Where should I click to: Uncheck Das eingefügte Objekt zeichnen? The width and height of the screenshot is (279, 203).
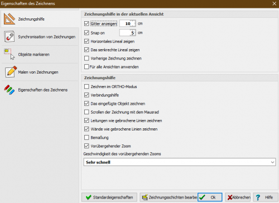[86, 104]
